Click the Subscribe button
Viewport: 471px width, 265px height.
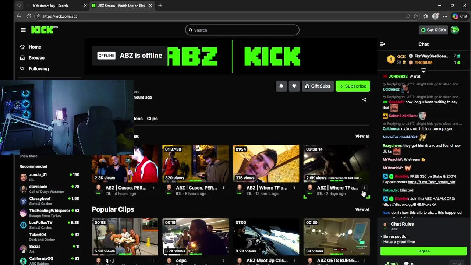[x=353, y=86]
